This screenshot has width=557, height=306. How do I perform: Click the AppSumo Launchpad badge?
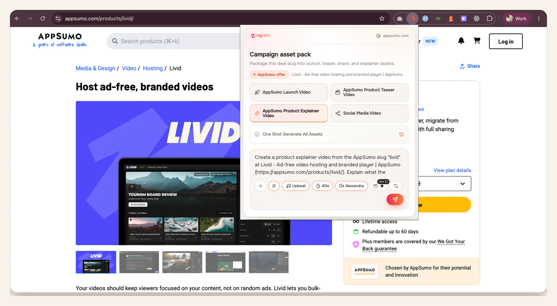point(364,271)
